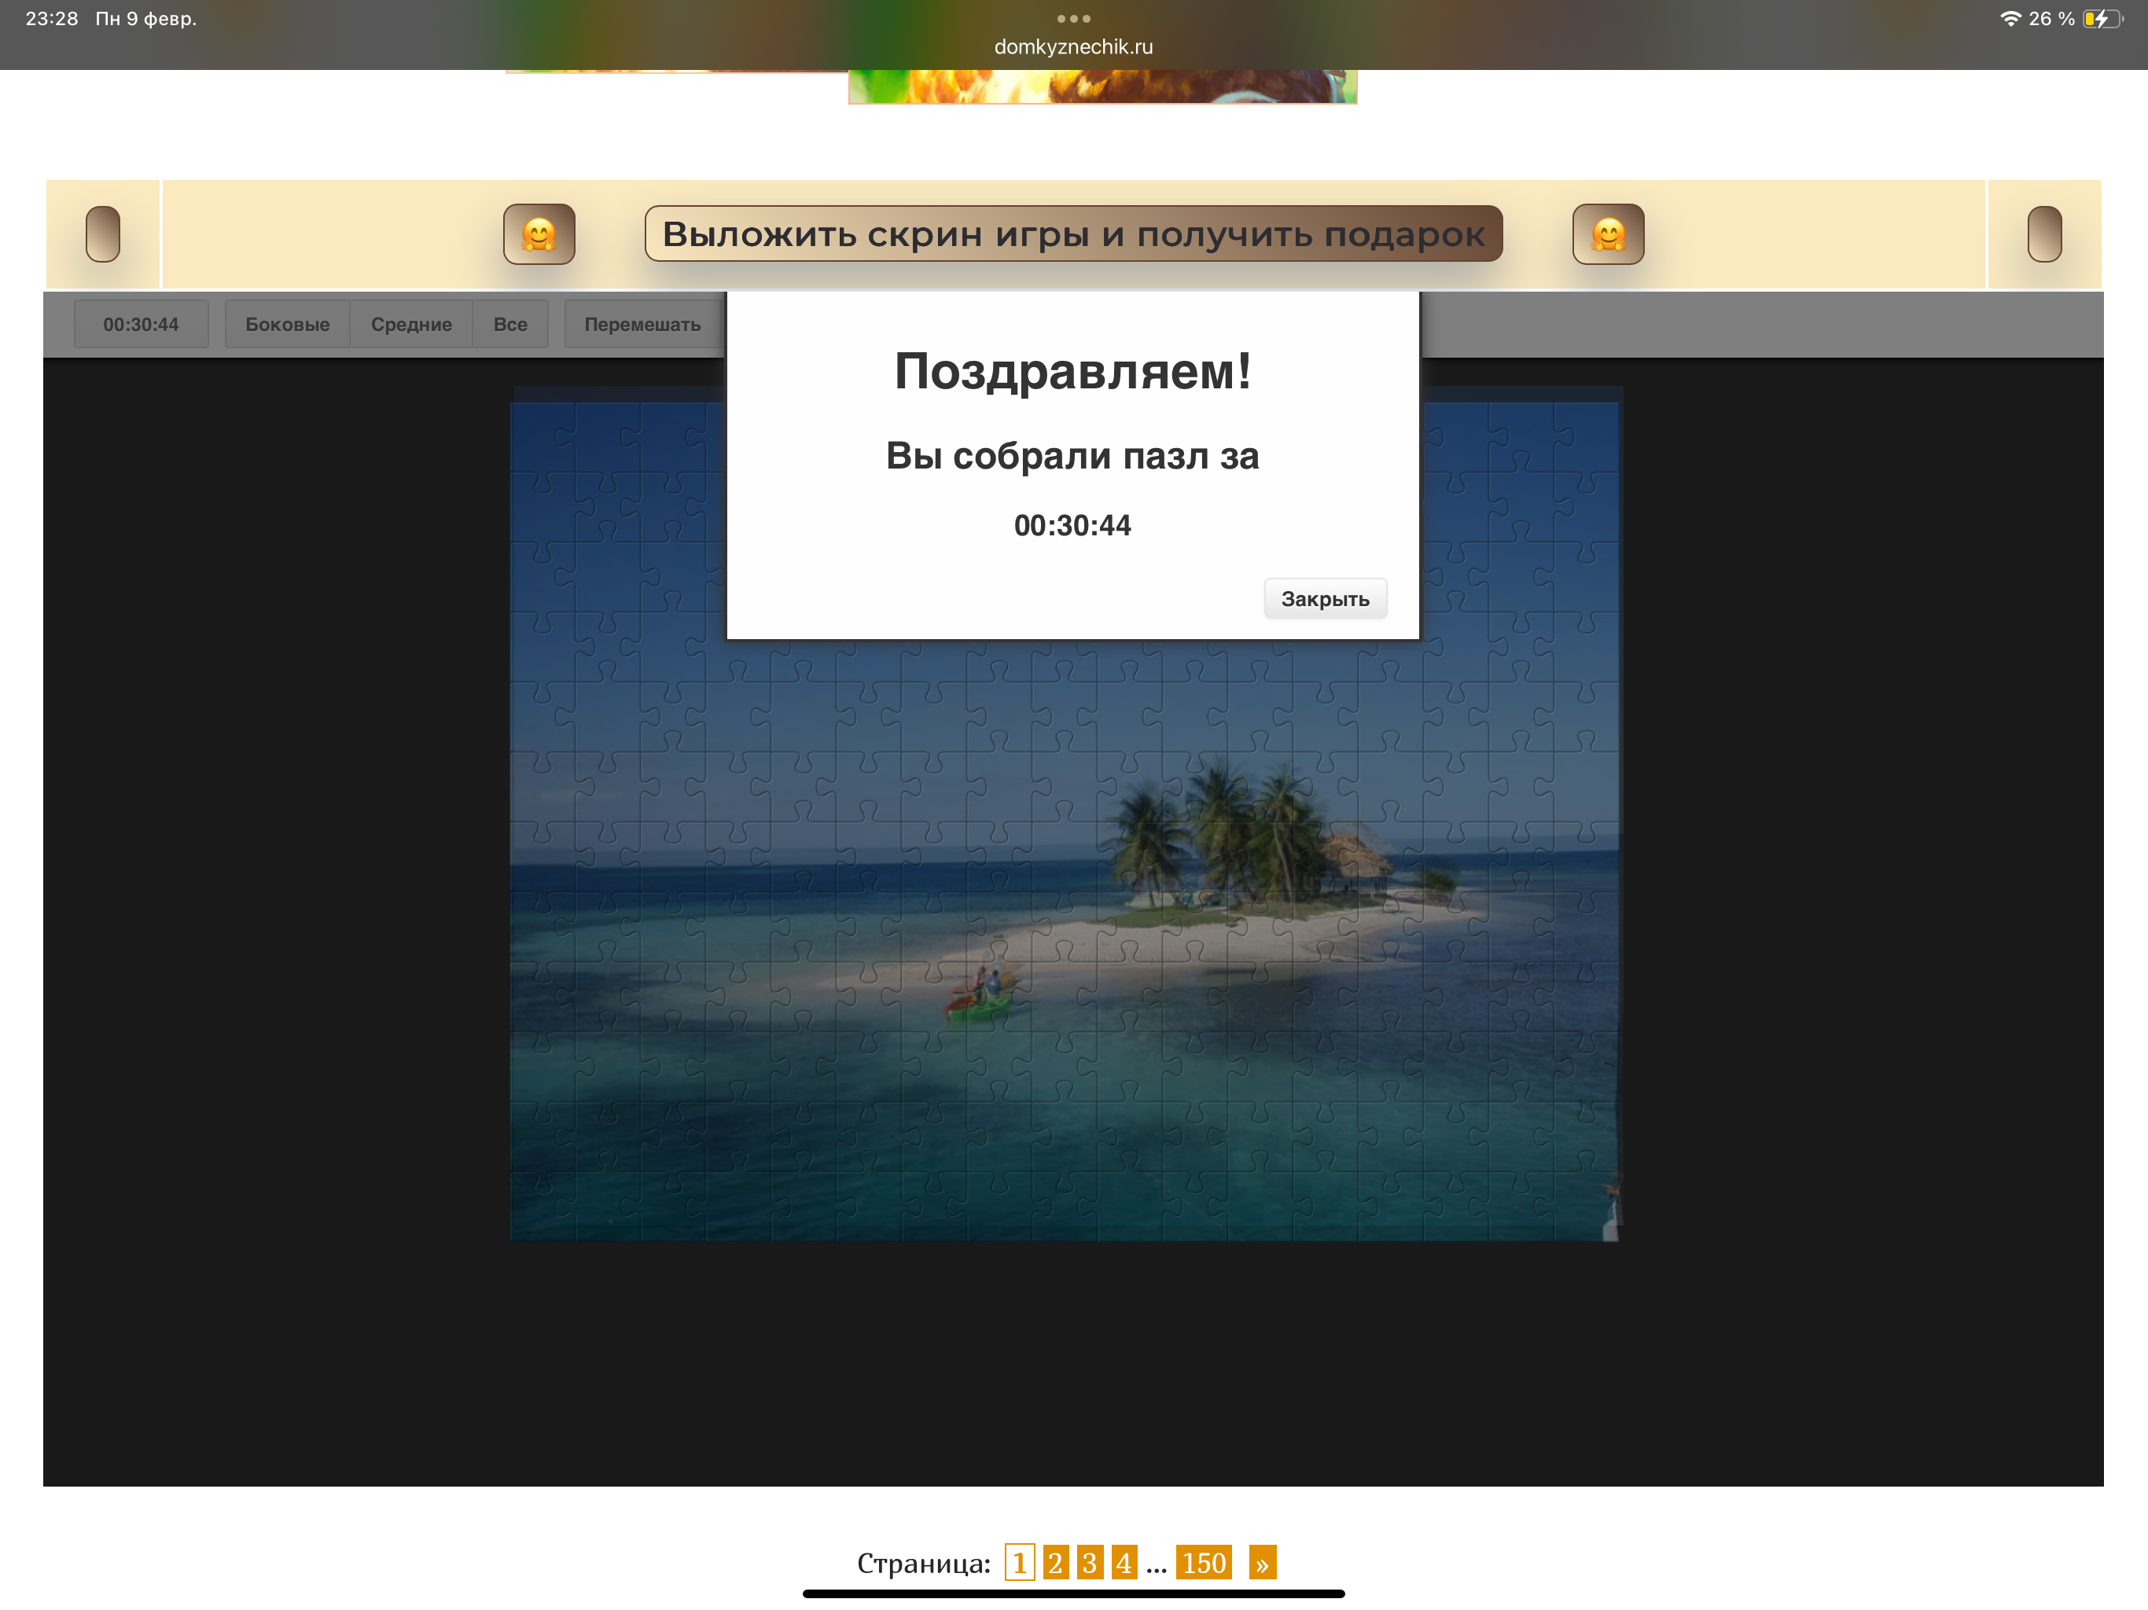Click the far-right rounded brown button
This screenshot has width=2148, height=1610.
pyautogui.click(x=2044, y=234)
